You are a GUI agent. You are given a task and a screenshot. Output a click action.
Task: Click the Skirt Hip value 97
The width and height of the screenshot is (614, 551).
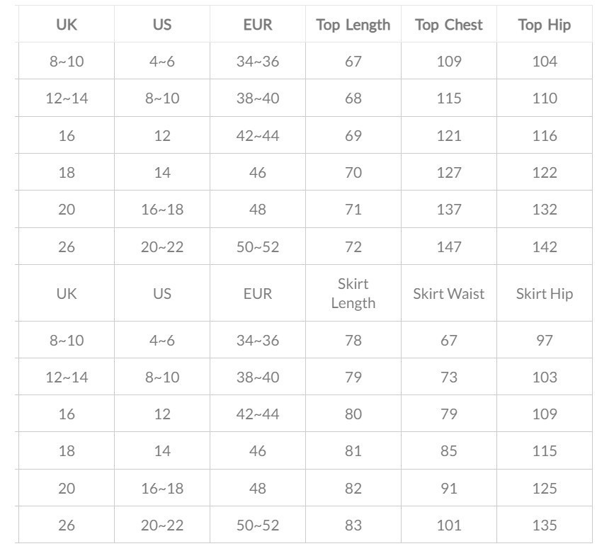coord(544,341)
